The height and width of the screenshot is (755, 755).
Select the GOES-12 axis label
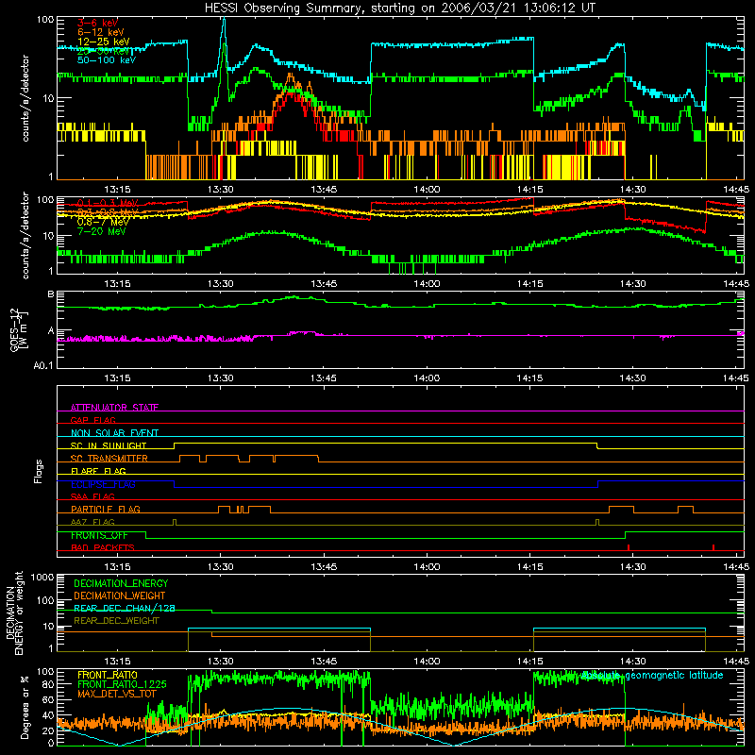[19, 329]
